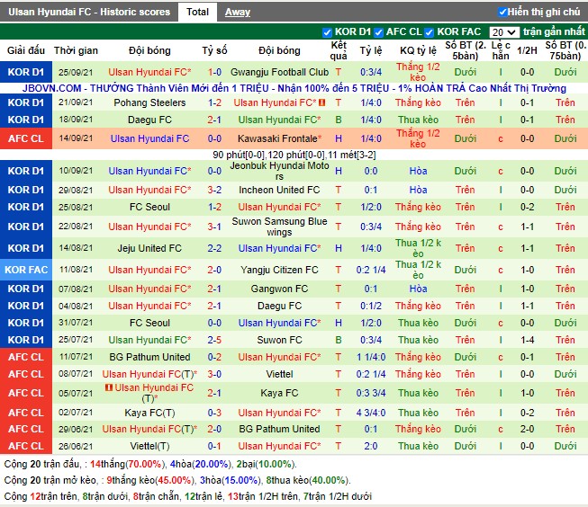Click red card icon before Ulsan in Kaya FC row
588x507 pixels.
point(109,387)
